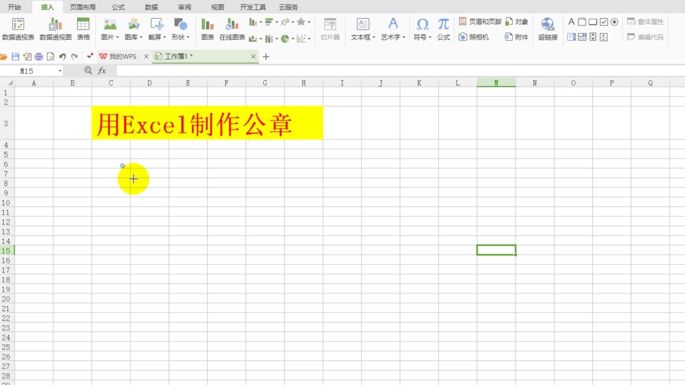Switch to the 数据 Data tab

(x=151, y=7)
